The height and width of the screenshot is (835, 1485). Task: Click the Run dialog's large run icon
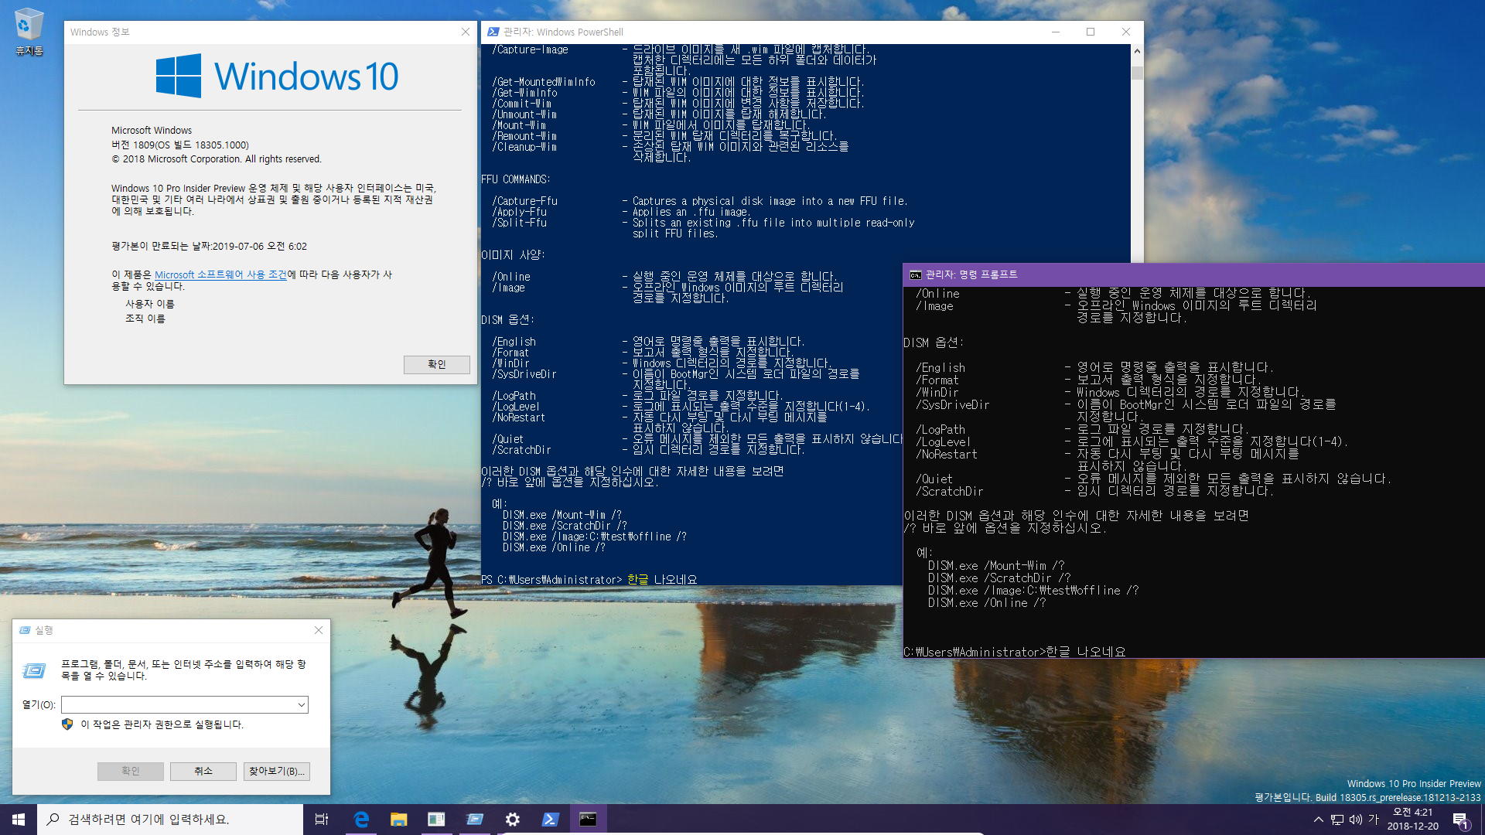coord(34,670)
